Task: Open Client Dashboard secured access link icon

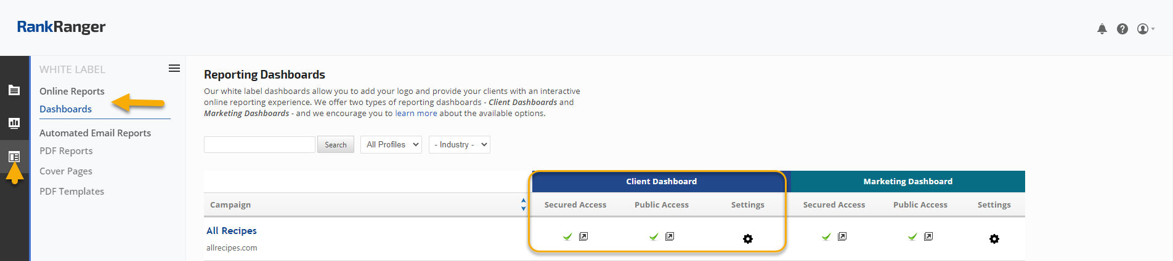Action: 583,236
